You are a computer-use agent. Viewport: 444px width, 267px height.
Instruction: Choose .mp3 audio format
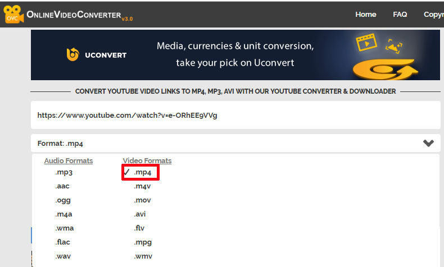pyautogui.click(x=64, y=172)
